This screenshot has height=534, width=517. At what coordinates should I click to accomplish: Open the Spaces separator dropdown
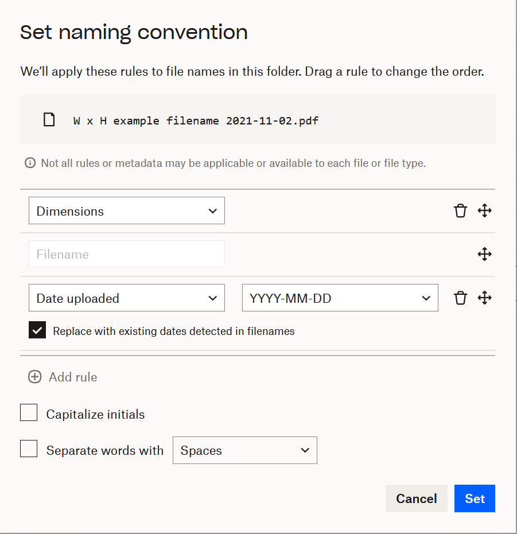(x=244, y=451)
